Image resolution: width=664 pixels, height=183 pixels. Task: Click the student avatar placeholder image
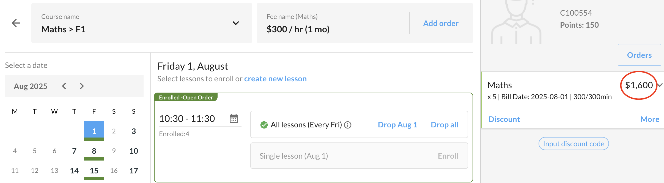click(516, 22)
